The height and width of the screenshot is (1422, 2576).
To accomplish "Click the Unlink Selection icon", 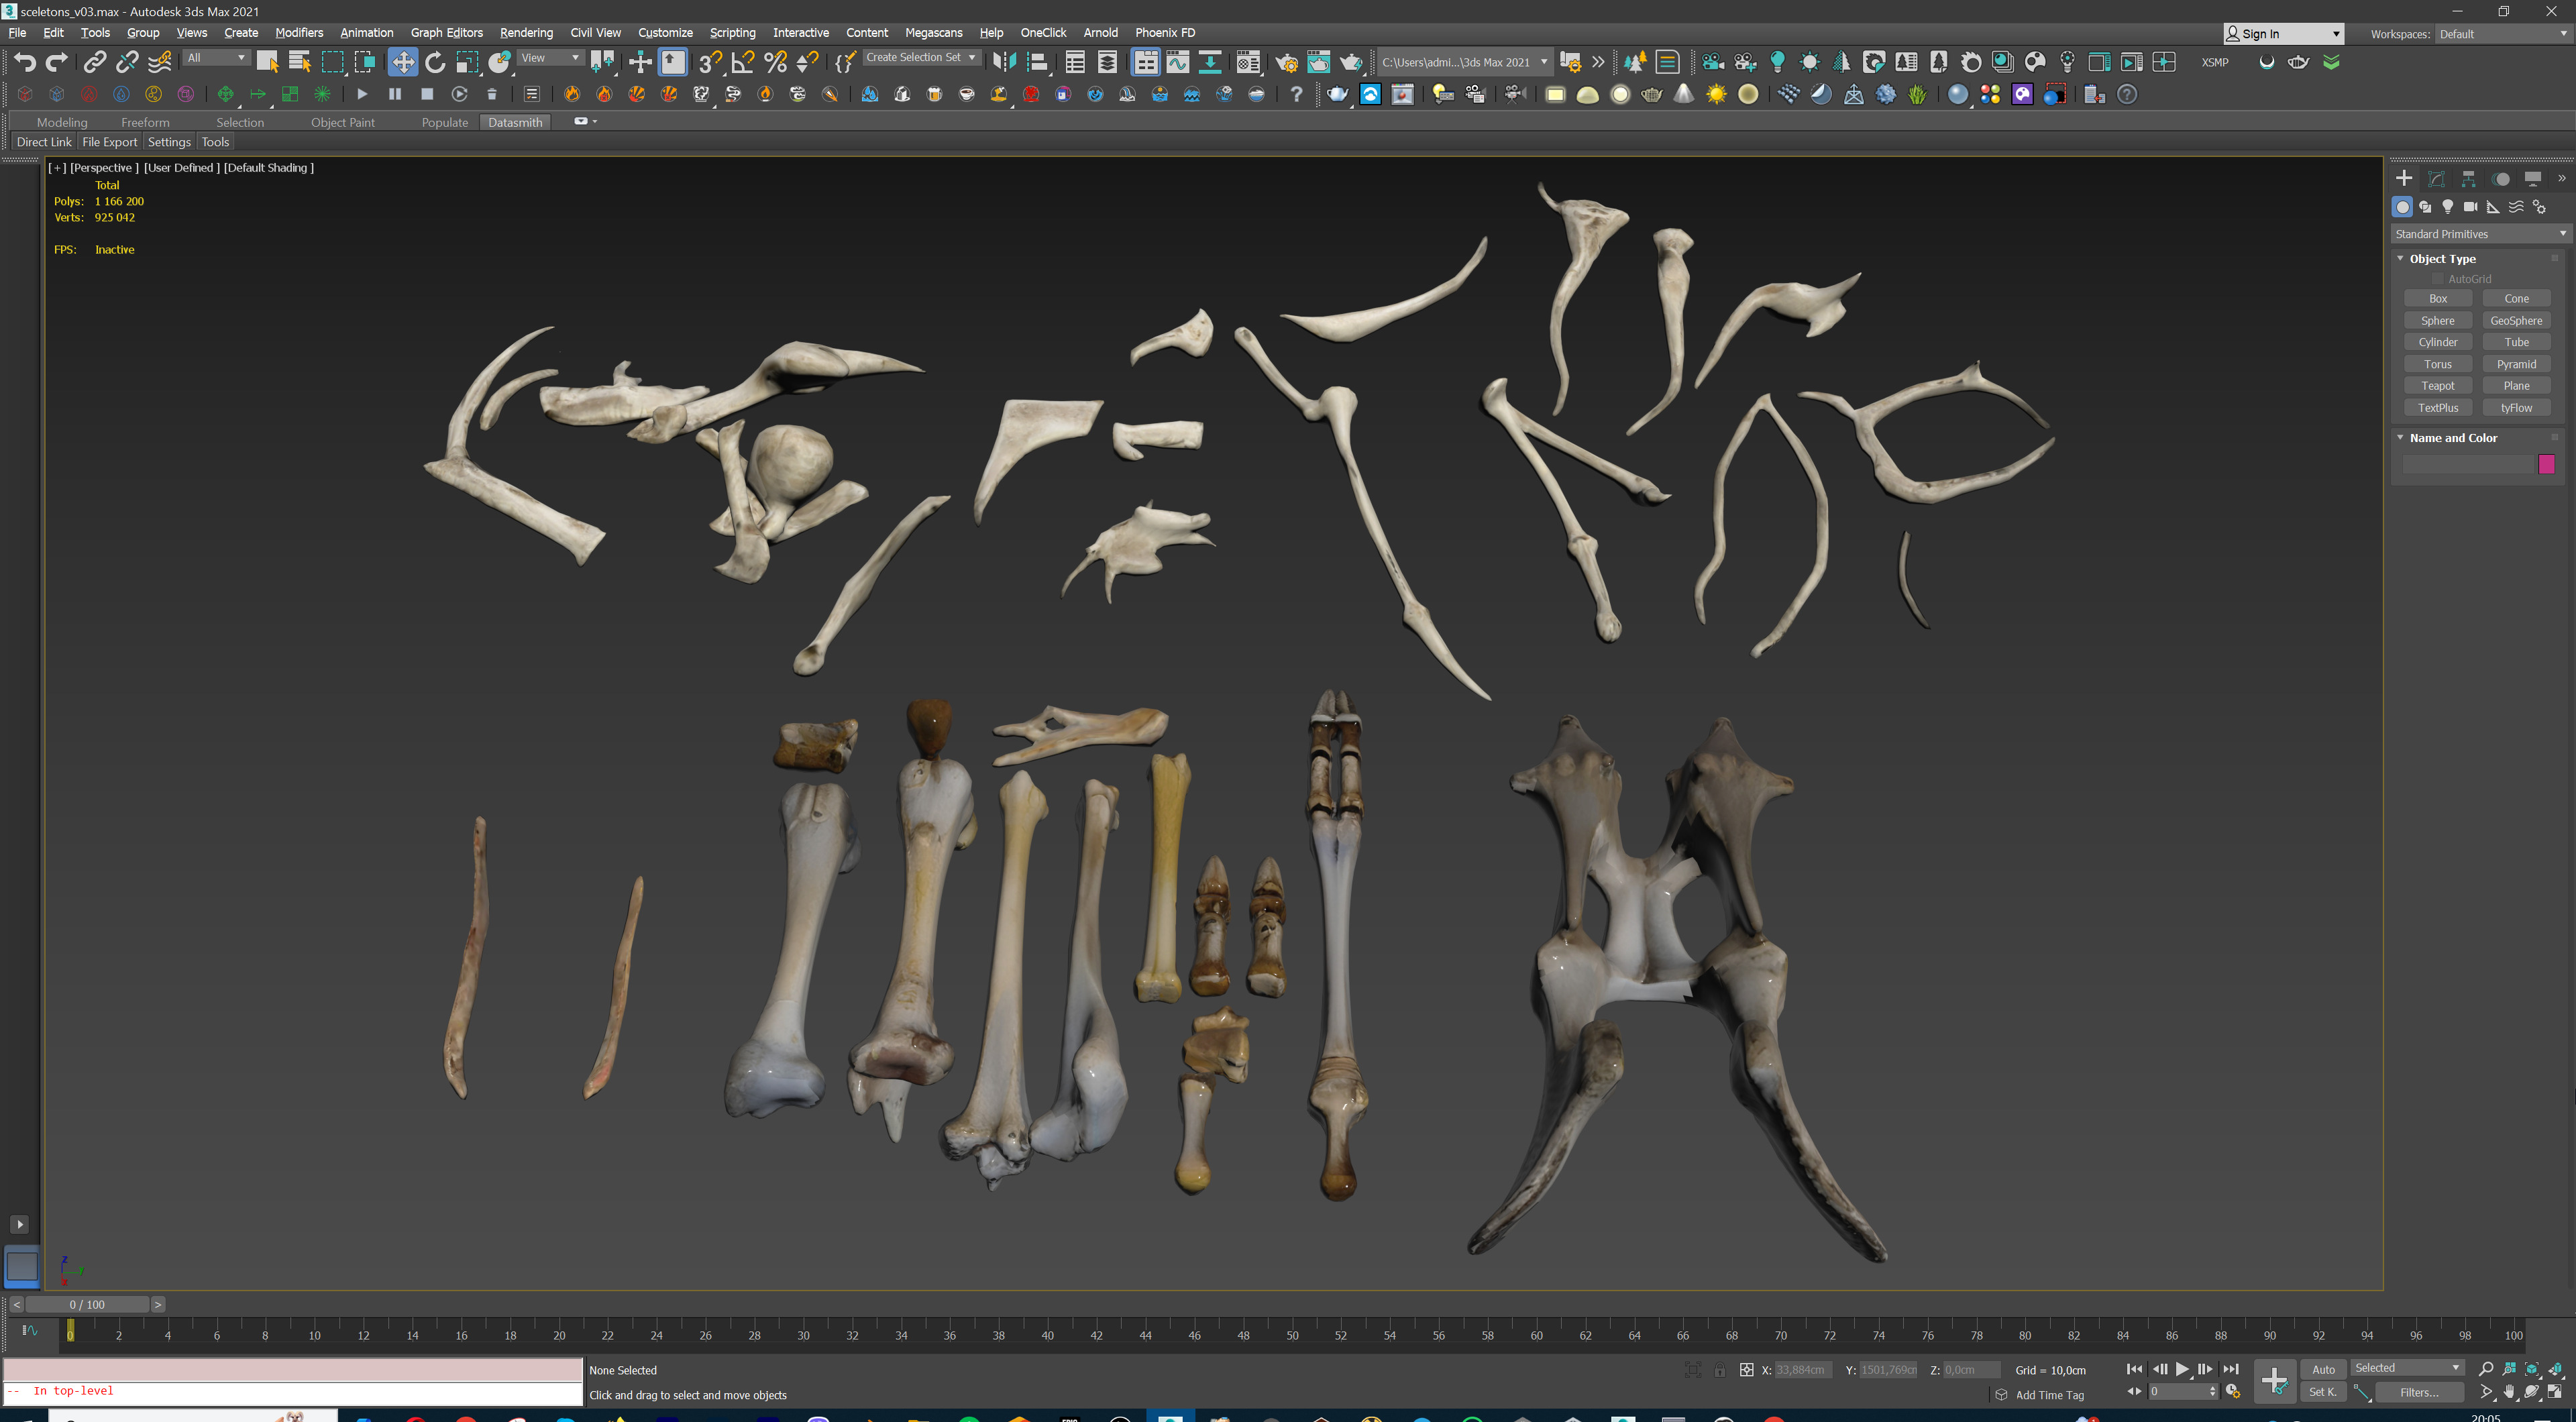I will pos(127,62).
